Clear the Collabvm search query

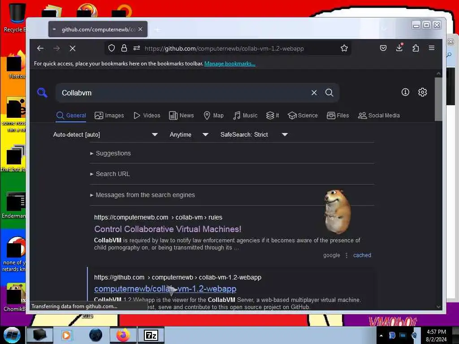(314, 93)
